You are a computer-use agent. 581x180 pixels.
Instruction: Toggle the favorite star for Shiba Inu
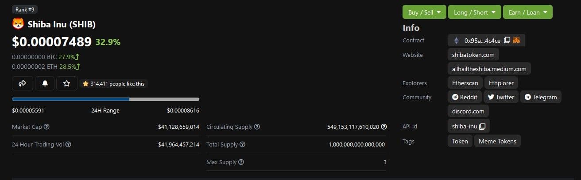[67, 83]
